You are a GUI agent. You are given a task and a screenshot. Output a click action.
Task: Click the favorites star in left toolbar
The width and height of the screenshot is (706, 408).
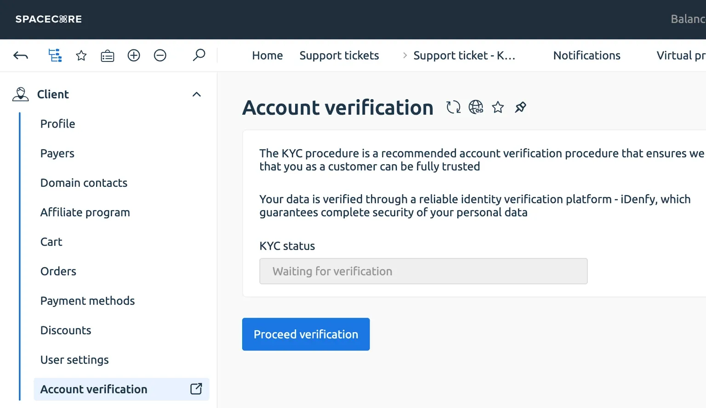[81, 56]
